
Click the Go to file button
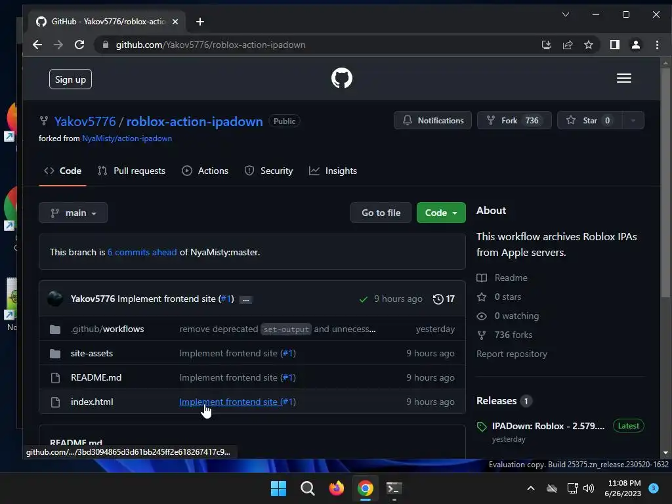point(381,213)
